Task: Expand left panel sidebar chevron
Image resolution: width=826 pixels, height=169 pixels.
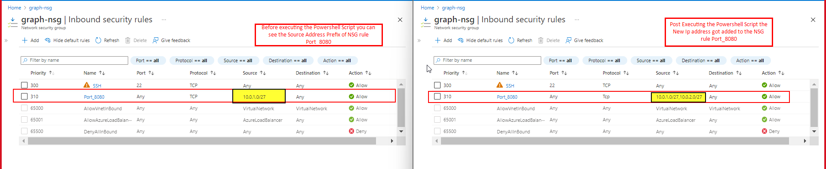Action: pyautogui.click(x=6, y=40)
